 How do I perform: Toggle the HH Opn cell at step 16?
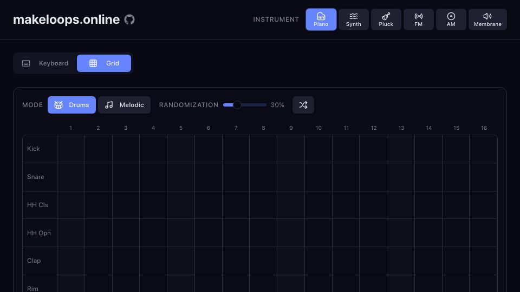pos(483,233)
